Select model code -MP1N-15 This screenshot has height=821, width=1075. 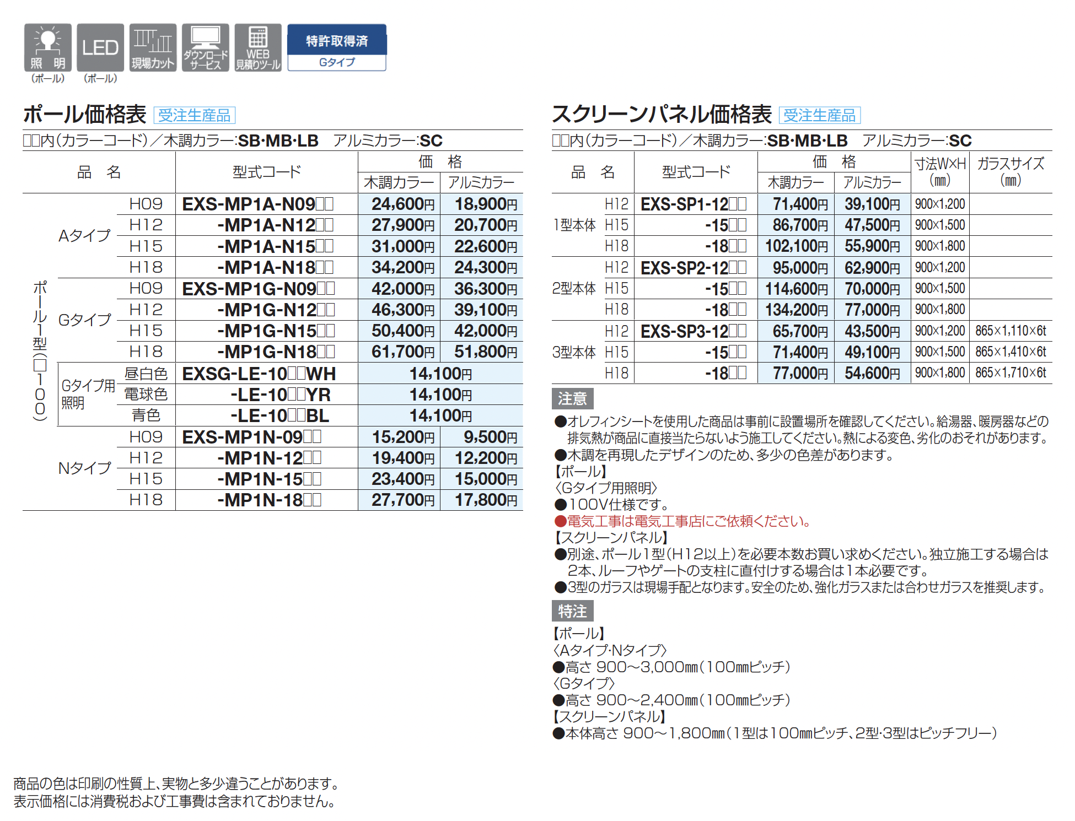270,479
